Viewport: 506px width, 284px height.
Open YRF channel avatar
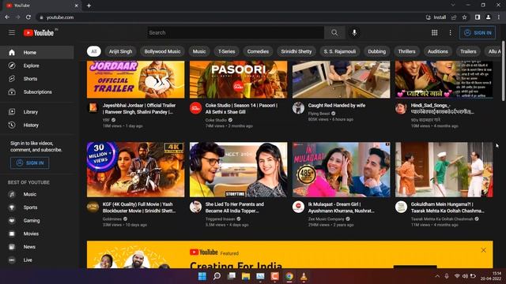[93, 107]
